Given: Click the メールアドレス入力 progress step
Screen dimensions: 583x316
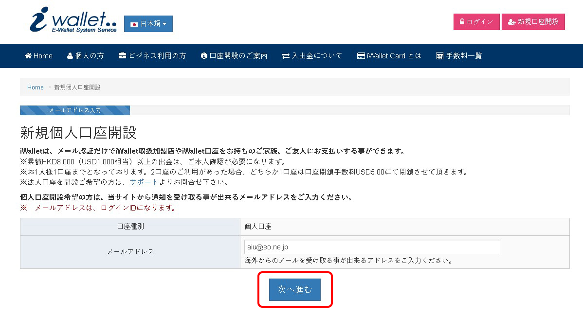Looking at the screenshot, I should (x=75, y=110).
